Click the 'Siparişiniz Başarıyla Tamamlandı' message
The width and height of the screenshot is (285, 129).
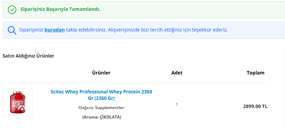pos(60,9)
